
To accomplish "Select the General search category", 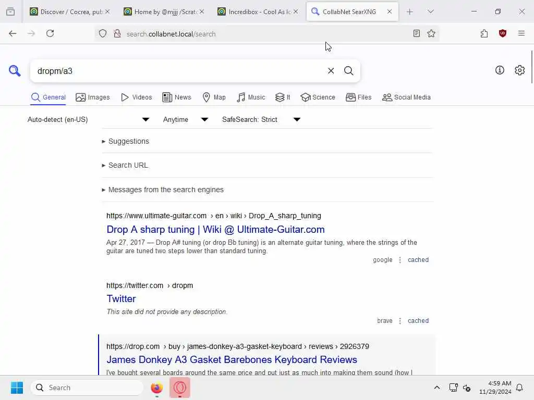I will tap(48, 97).
